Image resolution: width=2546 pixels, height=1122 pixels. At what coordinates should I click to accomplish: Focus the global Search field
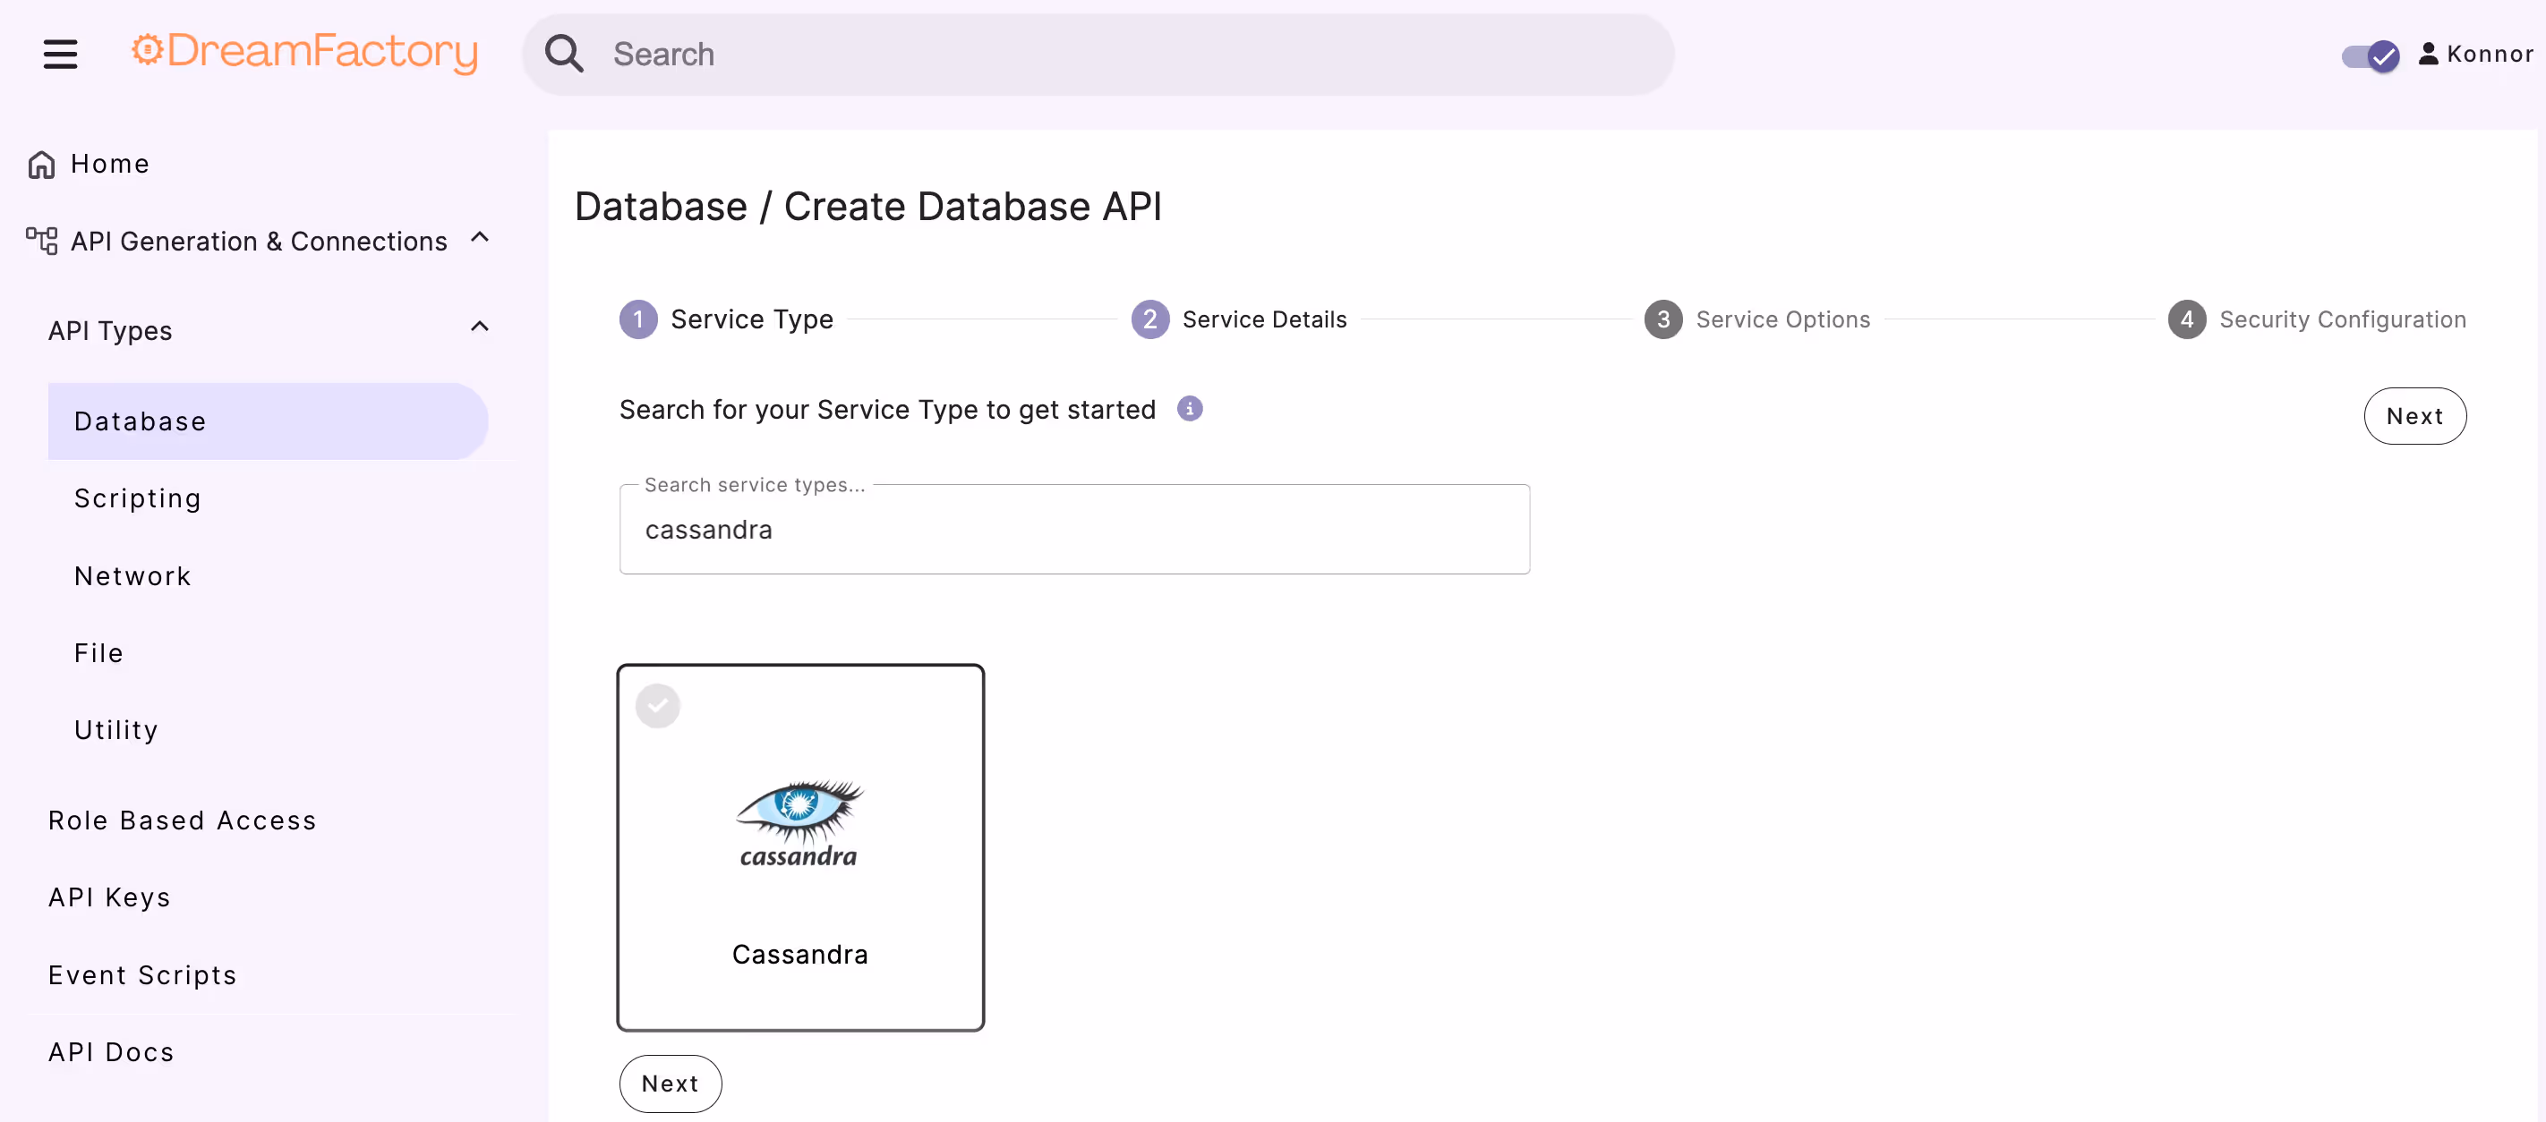click(1098, 55)
